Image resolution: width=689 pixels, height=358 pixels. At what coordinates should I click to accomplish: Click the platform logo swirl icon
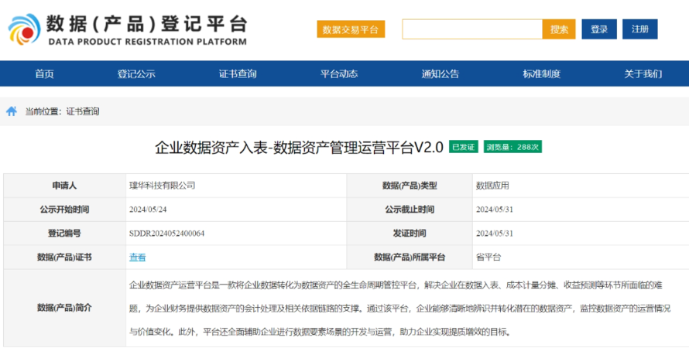pyautogui.click(x=24, y=29)
